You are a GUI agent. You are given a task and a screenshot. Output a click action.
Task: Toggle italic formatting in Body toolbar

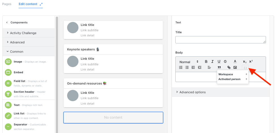tap(212, 62)
